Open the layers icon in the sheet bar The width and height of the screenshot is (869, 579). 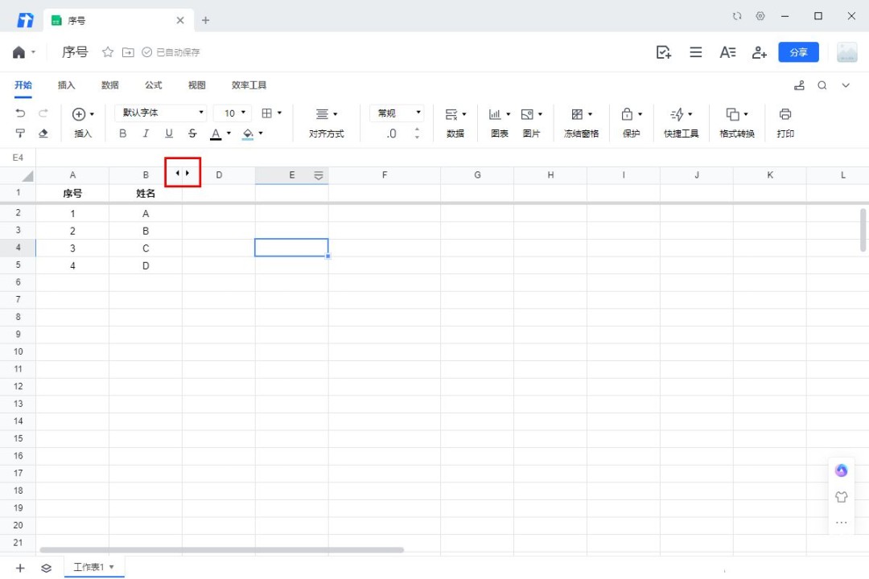[46, 568]
